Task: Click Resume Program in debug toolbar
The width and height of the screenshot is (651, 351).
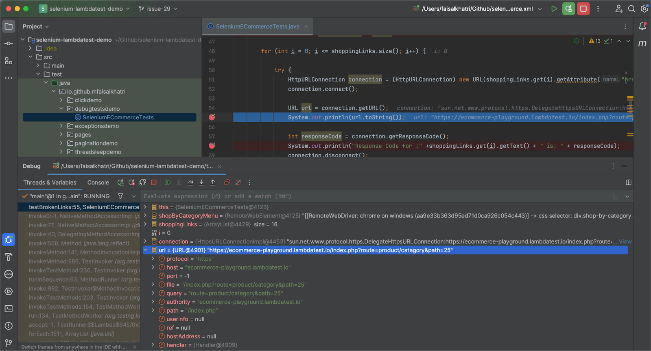Action: (x=168, y=182)
